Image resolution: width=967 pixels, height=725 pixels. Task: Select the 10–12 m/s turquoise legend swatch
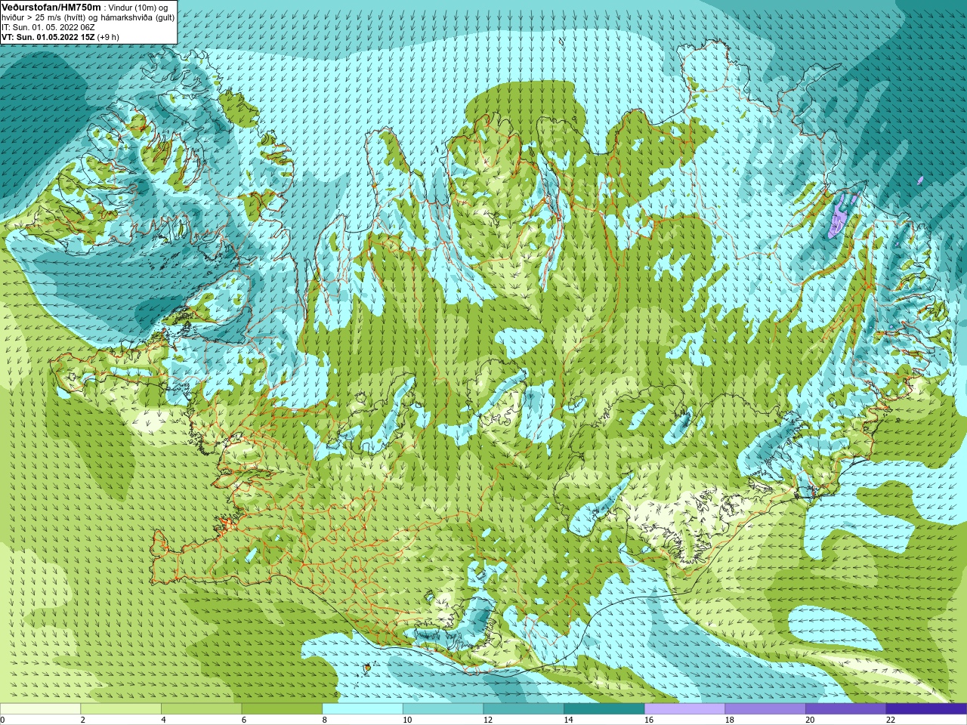(x=443, y=709)
